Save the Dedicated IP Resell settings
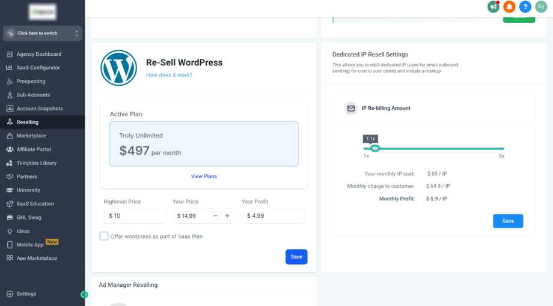Screen dimensions: 553x306 (x=508, y=221)
